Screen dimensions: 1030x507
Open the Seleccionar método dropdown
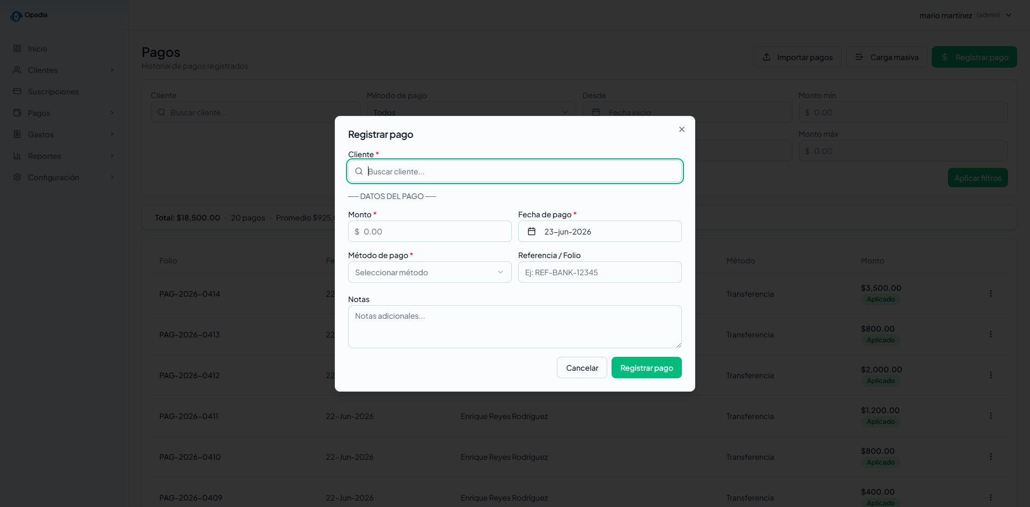tap(430, 272)
